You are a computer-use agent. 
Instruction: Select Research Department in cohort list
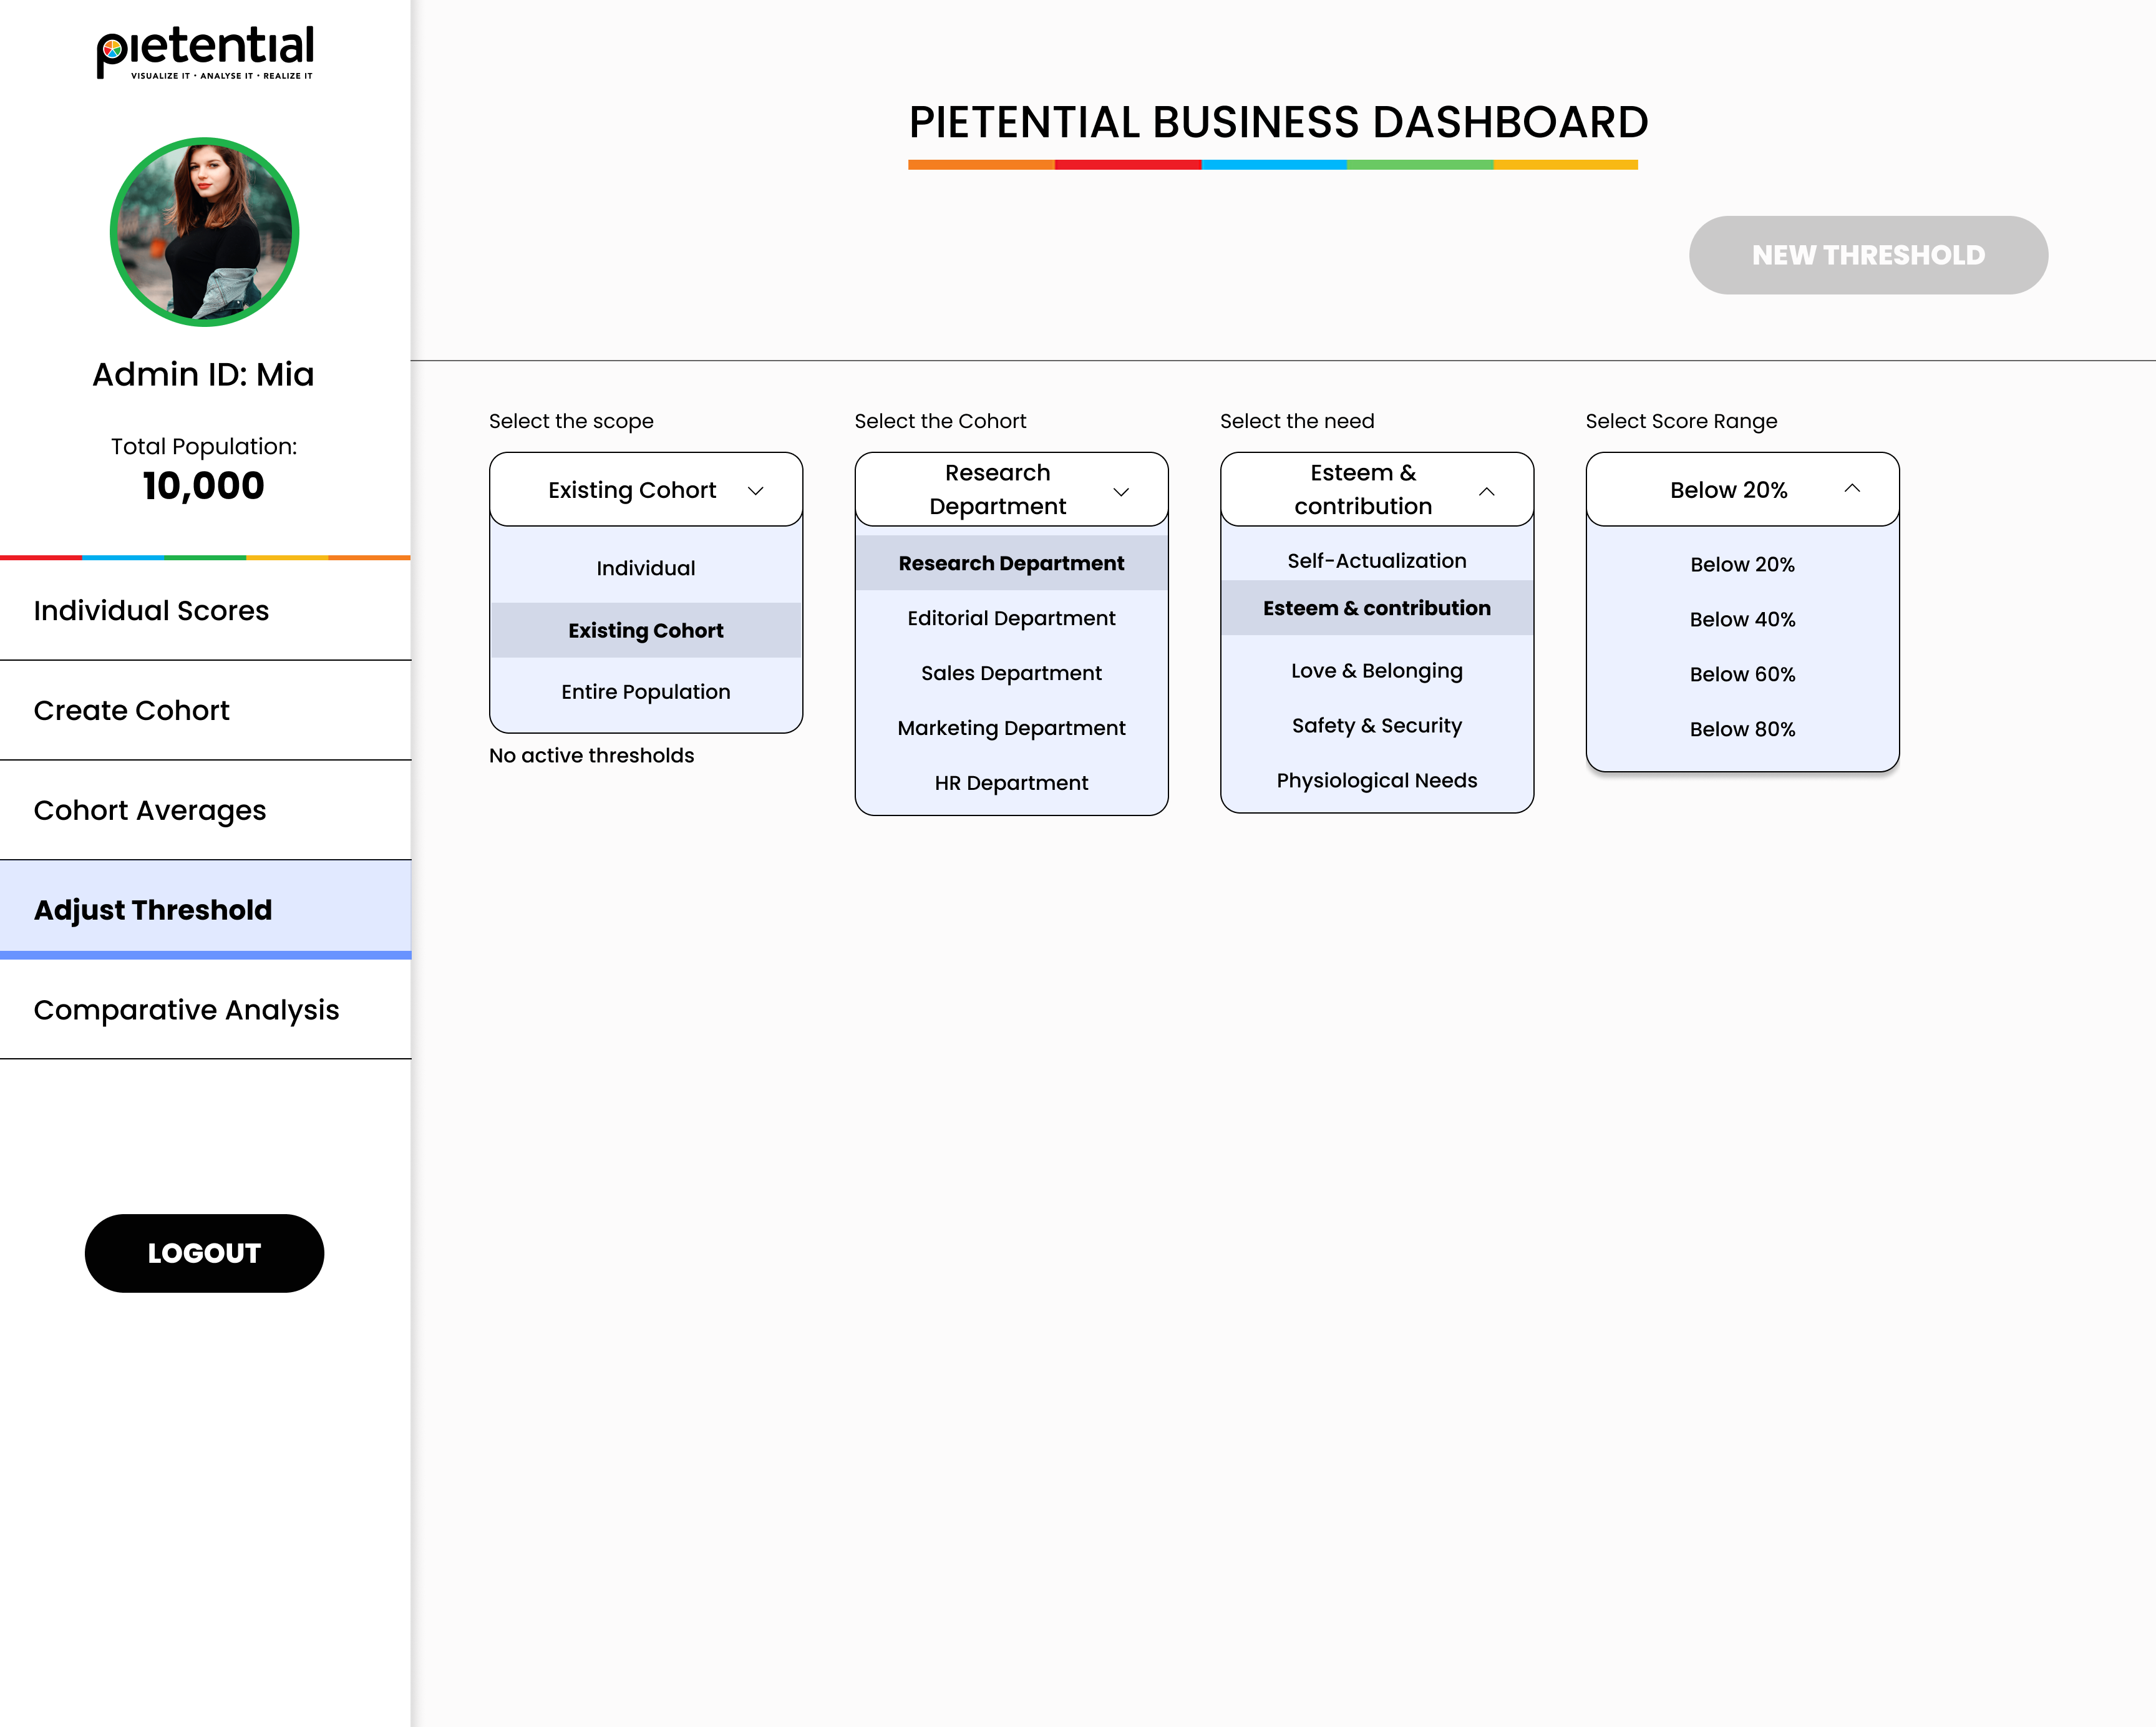click(x=1011, y=563)
